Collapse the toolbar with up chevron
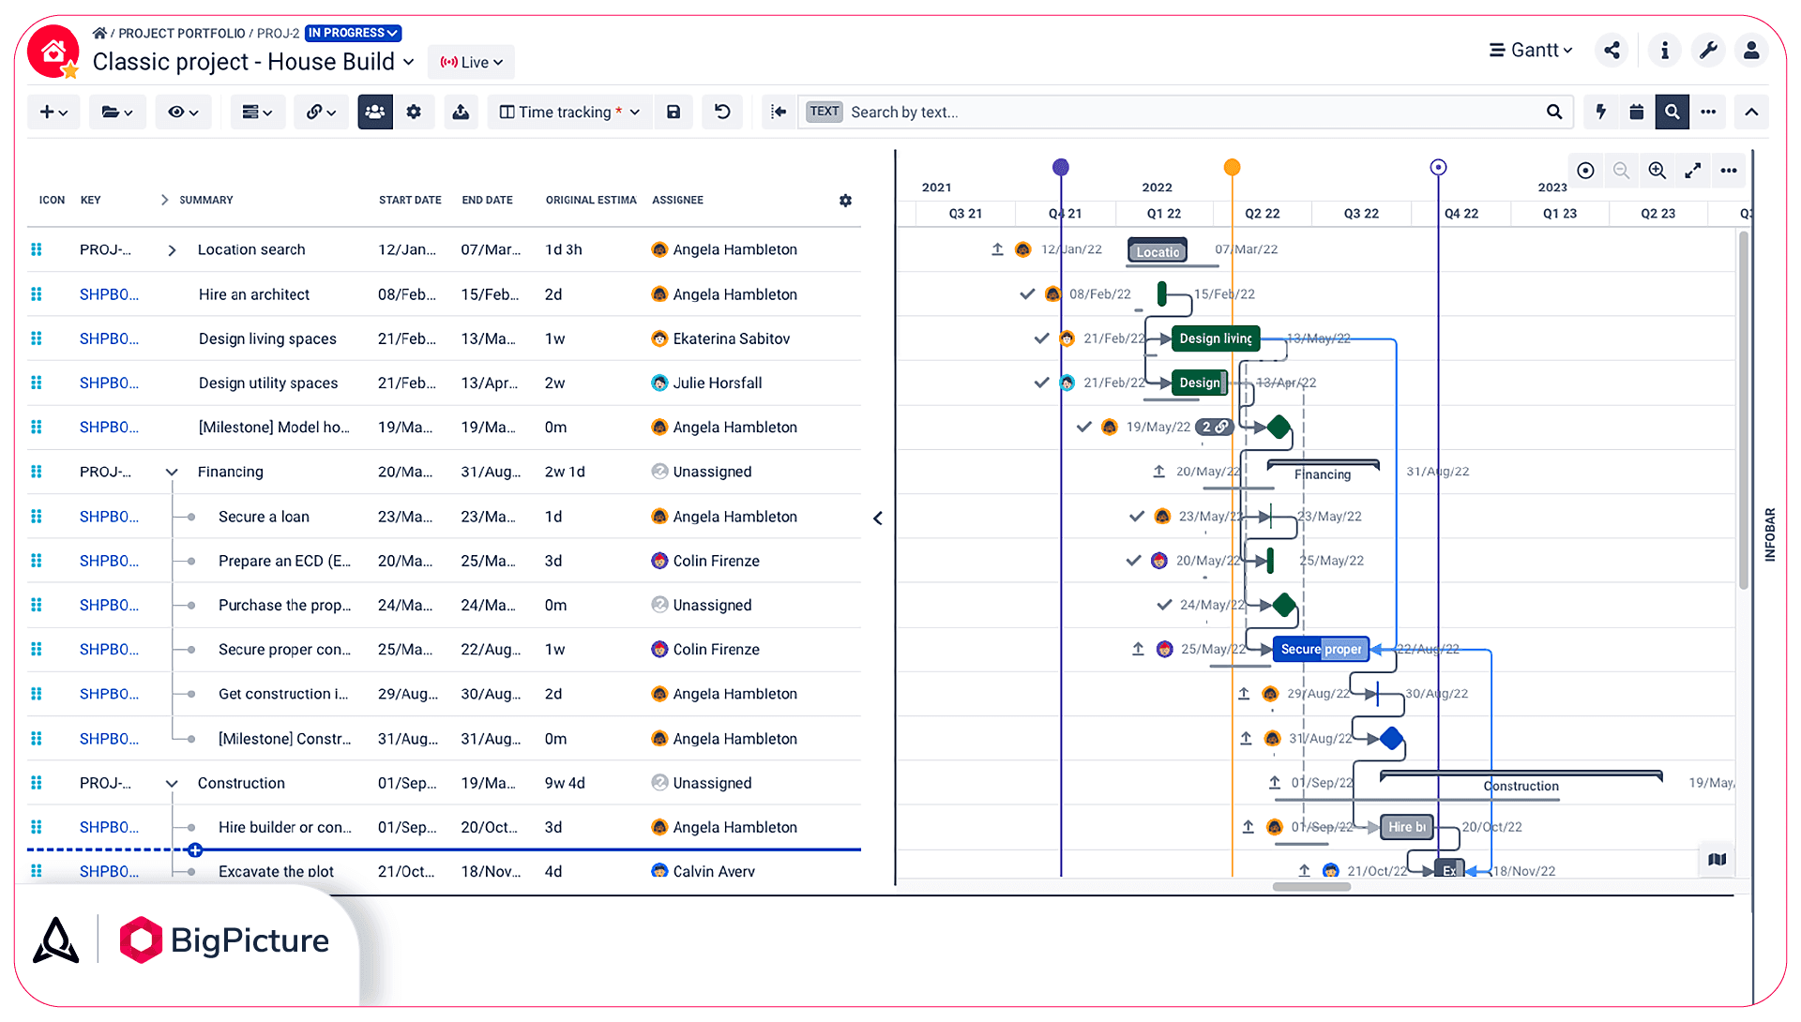This screenshot has width=1801, height=1022. point(1751,112)
